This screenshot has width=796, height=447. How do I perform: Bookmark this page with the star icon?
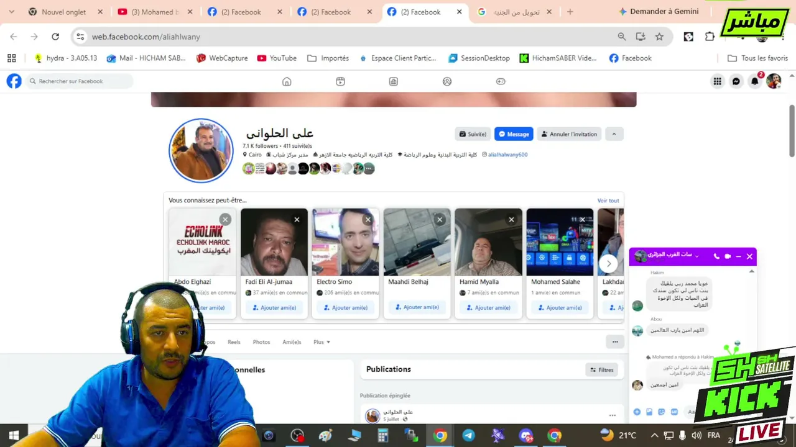(659, 37)
